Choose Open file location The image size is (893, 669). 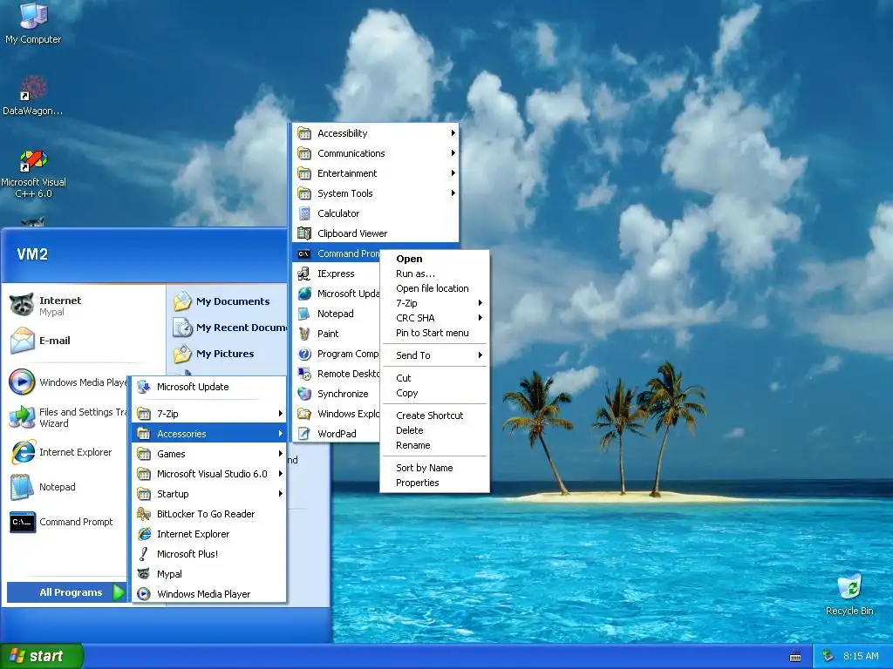(x=434, y=288)
